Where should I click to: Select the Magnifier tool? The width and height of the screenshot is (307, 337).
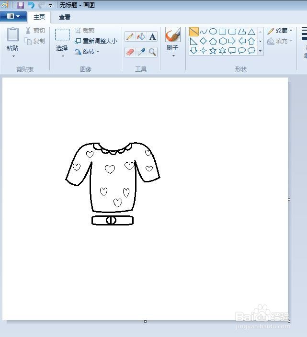click(x=152, y=52)
